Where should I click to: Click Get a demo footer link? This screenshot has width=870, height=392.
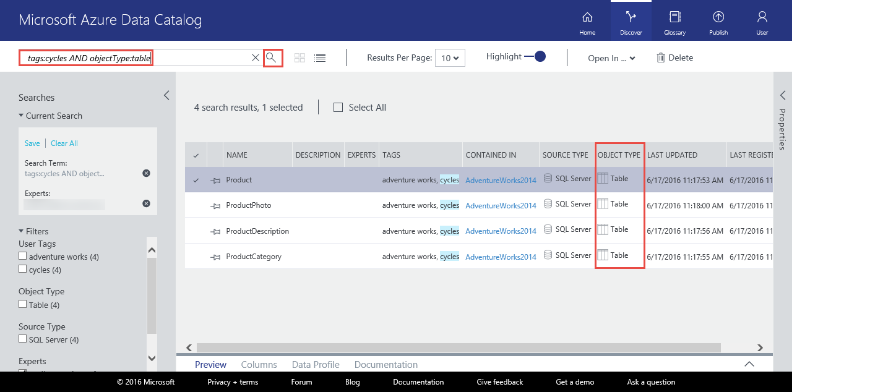point(575,382)
